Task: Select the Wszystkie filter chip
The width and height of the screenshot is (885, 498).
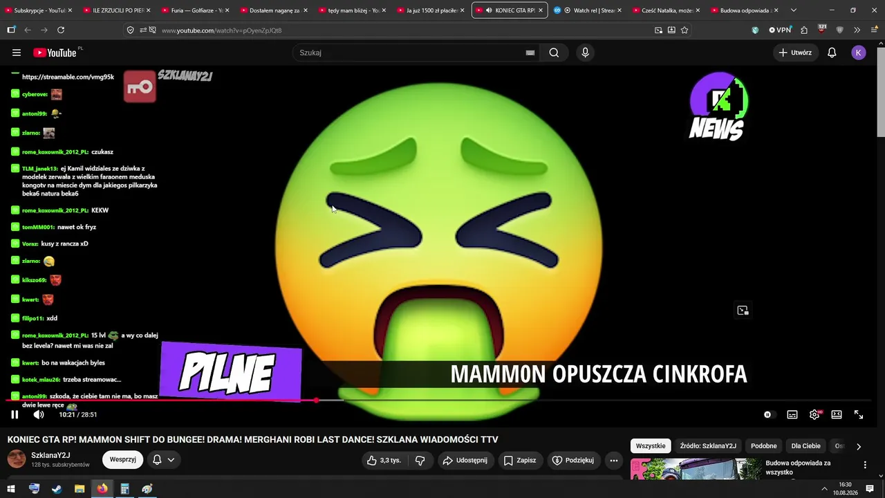Action: 651,446
